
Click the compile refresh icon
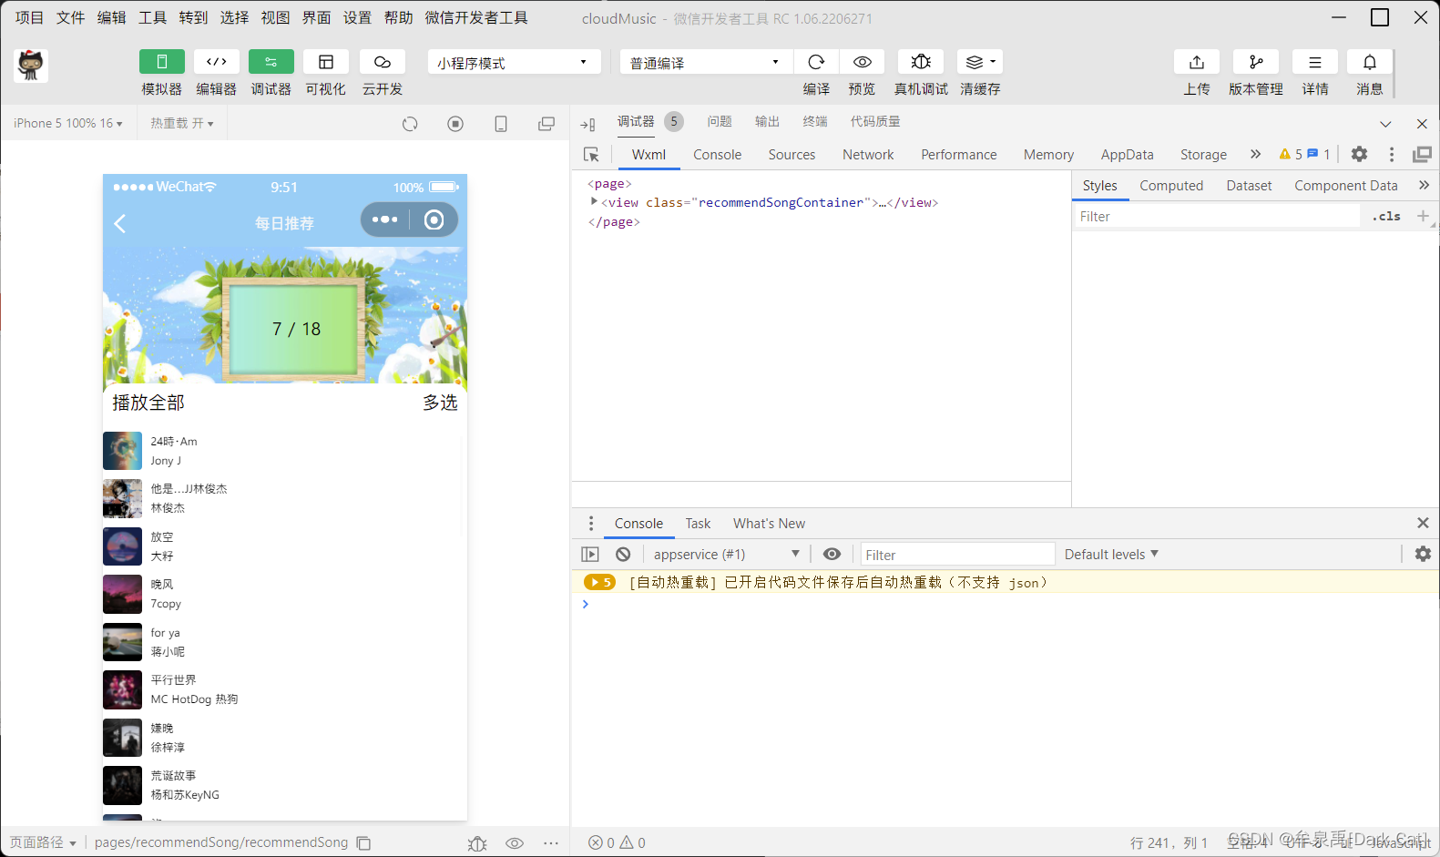click(816, 62)
